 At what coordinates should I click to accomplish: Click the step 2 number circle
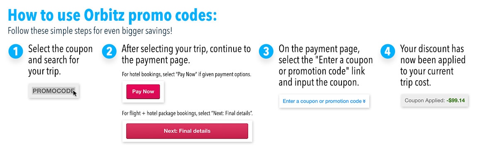[x=110, y=51]
